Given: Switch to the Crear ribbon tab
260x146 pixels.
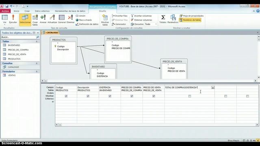Looking at the screenshot, I should pos(27,11).
